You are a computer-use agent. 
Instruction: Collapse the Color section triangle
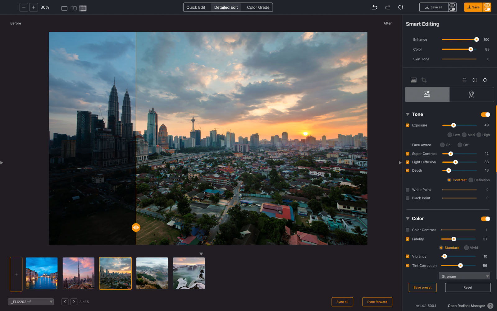408,218
